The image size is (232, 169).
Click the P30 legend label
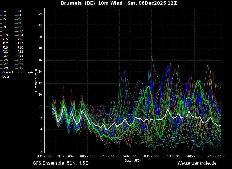pos(20,68)
